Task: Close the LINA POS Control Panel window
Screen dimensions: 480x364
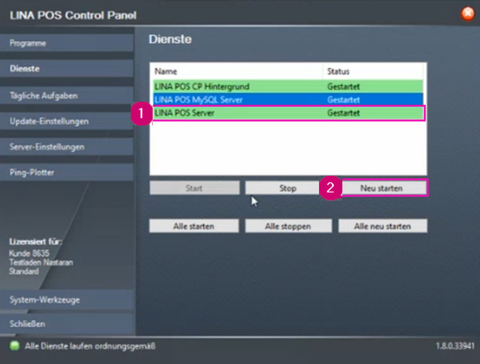Action: pyautogui.click(x=467, y=14)
